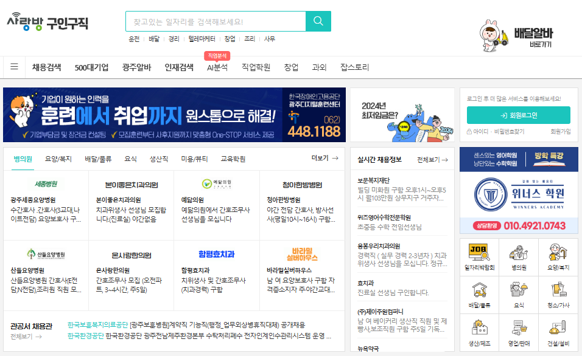Viewport: 582px width, 356px height.
Task: Open the 500대기업 menu
Action: pyautogui.click(x=91, y=67)
